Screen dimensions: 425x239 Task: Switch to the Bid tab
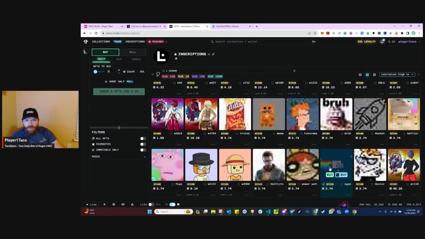tap(119, 59)
